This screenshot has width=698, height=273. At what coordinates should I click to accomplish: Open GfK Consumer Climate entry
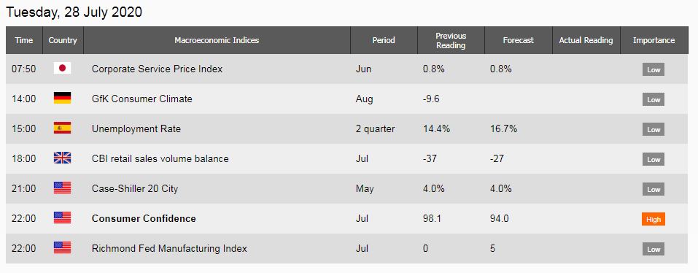[142, 99]
